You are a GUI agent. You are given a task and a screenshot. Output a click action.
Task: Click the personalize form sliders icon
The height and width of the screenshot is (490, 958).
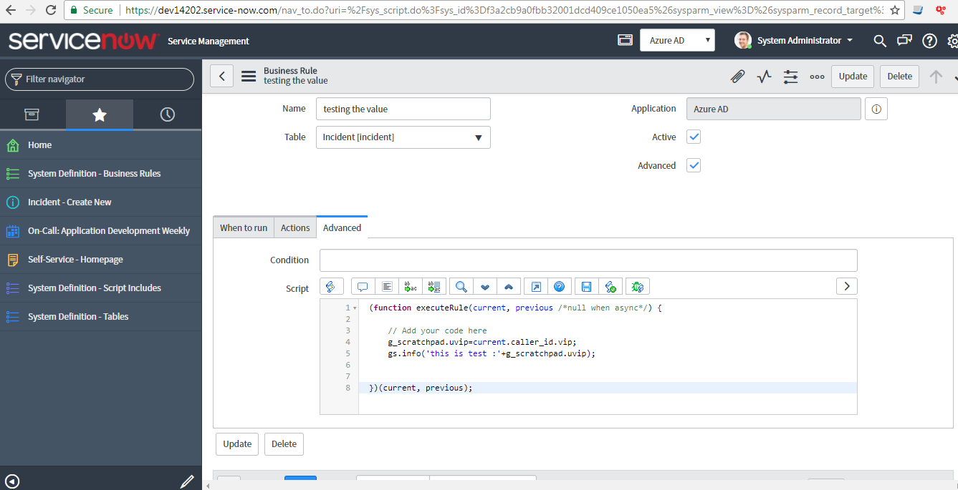point(790,77)
